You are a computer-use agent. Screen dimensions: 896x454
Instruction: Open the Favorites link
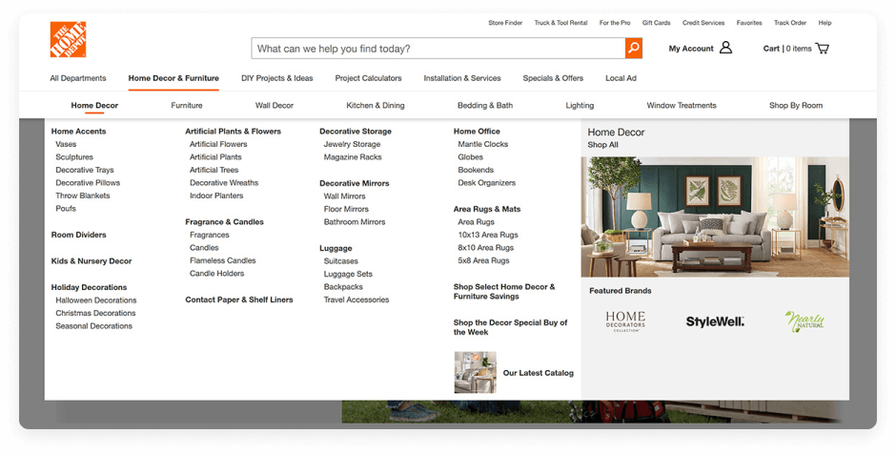point(748,23)
